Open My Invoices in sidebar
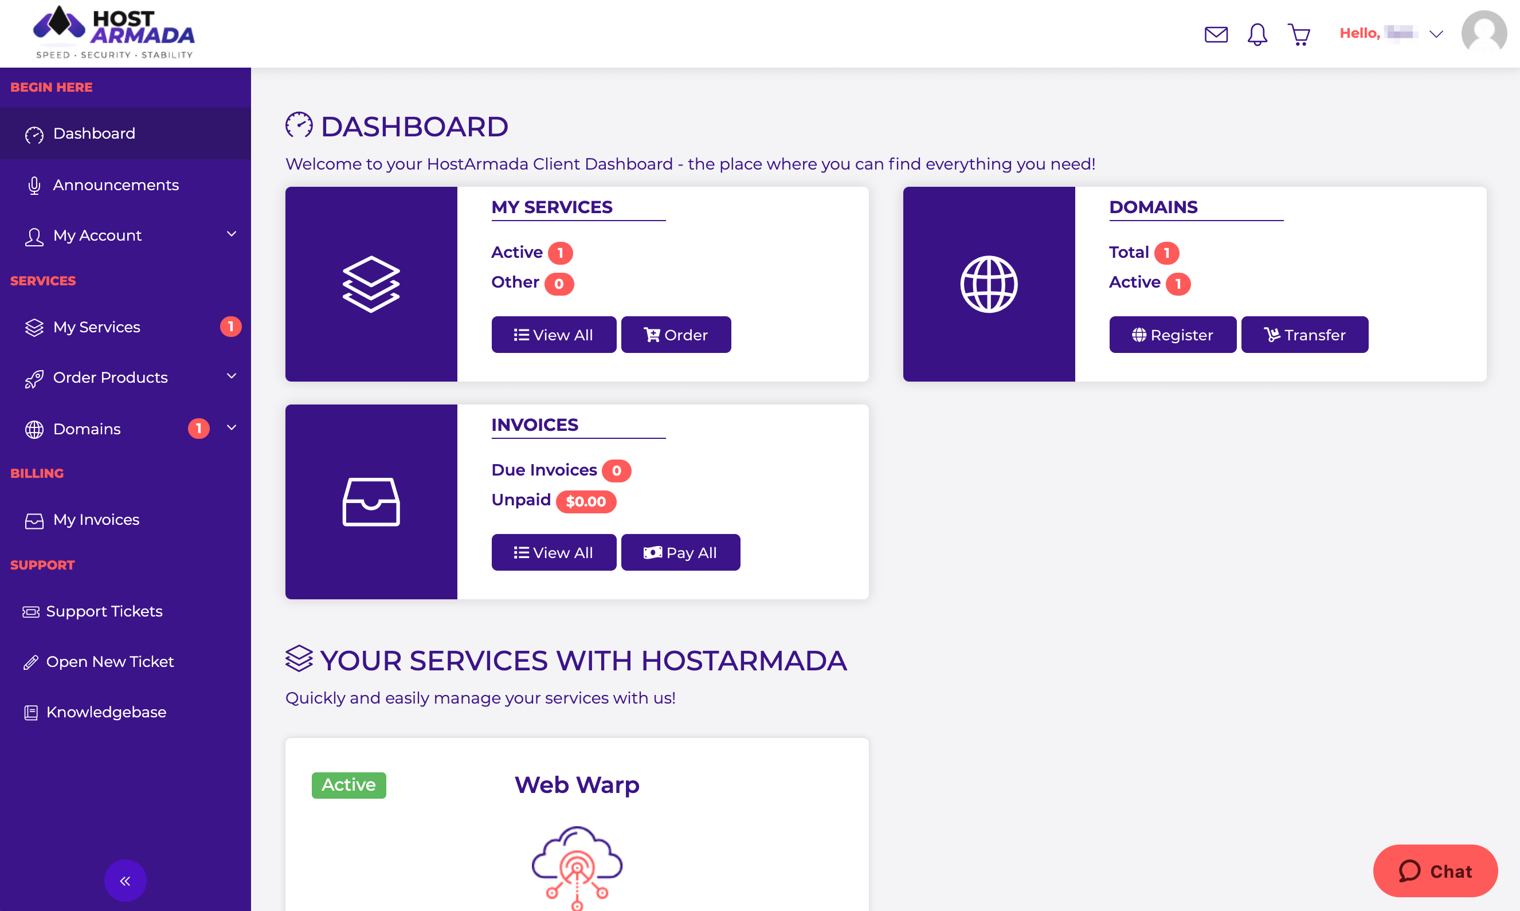Image resolution: width=1520 pixels, height=911 pixels. (x=126, y=520)
